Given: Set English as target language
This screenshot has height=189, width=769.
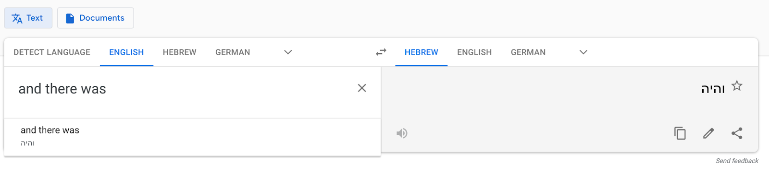Looking at the screenshot, I should coord(474,52).
